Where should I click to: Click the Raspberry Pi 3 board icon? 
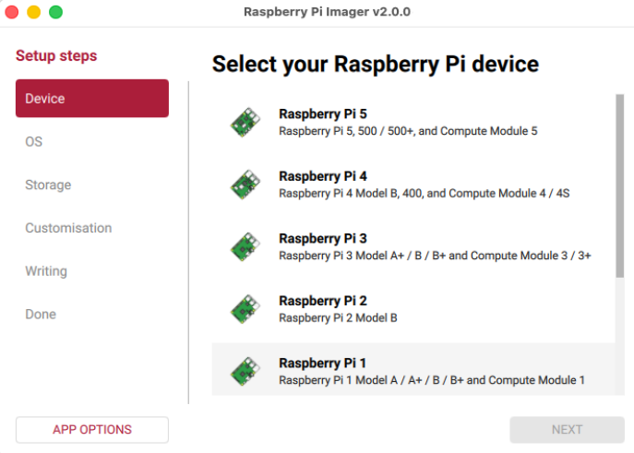coord(245,247)
